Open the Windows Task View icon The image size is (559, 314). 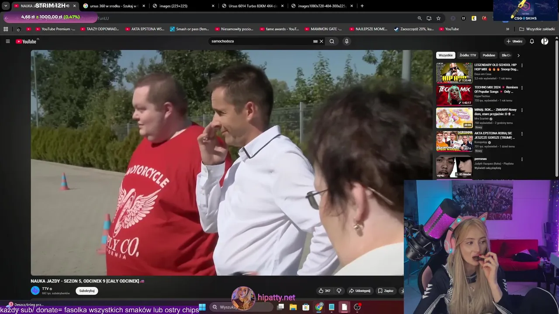pos(280,307)
